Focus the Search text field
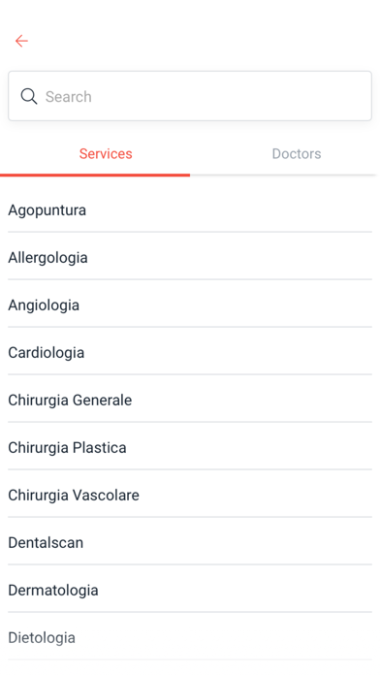Viewport: 380px width, 675px height. tap(190, 96)
